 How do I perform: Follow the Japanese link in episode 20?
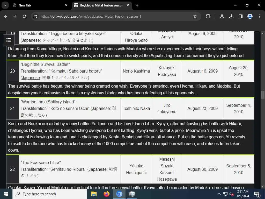[x=31, y=77]
